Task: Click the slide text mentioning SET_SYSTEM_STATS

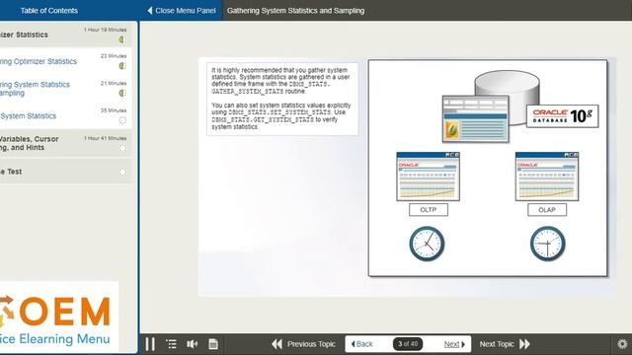Action: [x=280, y=116]
